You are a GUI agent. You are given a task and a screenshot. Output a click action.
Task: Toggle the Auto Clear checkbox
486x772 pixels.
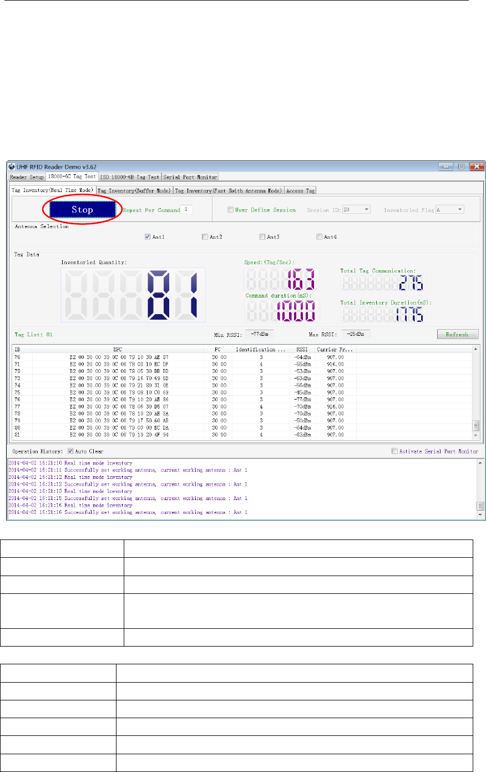click(x=70, y=451)
